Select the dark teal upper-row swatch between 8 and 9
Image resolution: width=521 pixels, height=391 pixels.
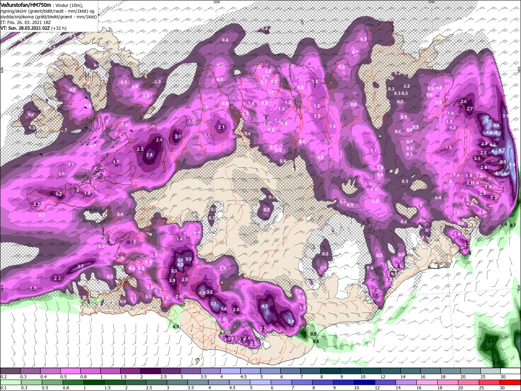tap(330, 371)
